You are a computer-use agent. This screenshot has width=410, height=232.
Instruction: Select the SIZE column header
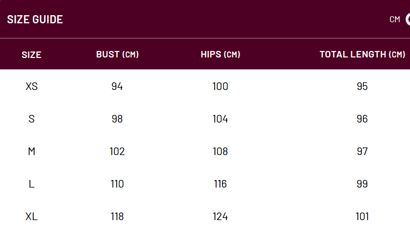click(31, 55)
